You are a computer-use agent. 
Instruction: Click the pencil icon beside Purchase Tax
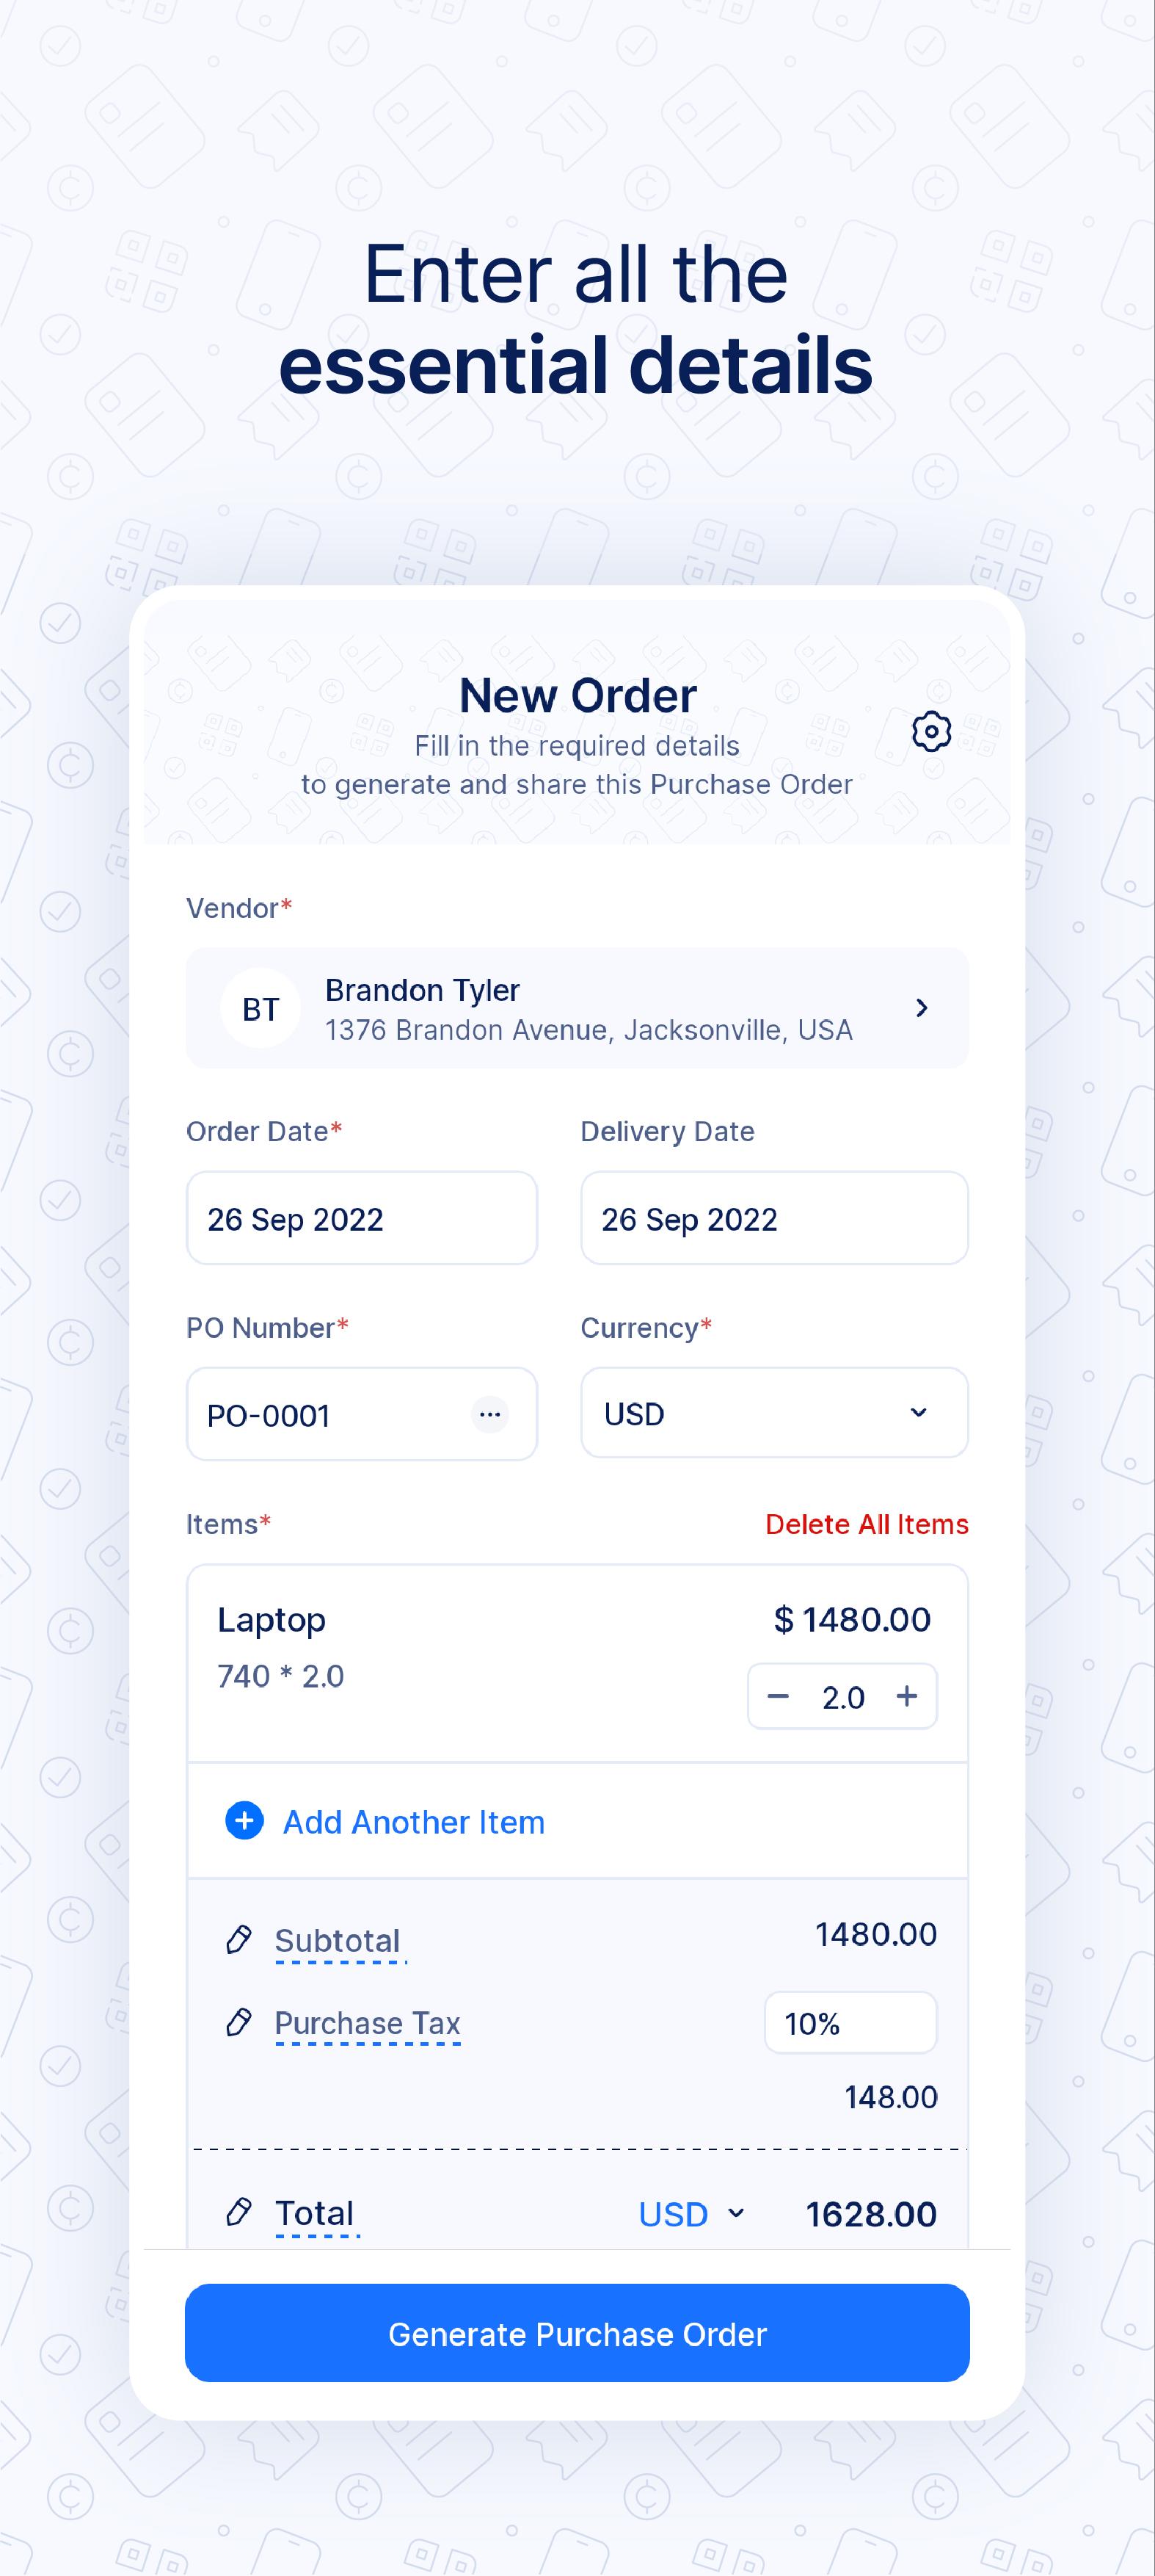pyautogui.click(x=238, y=2023)
